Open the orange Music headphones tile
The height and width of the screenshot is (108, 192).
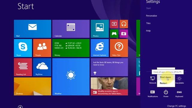124,24
